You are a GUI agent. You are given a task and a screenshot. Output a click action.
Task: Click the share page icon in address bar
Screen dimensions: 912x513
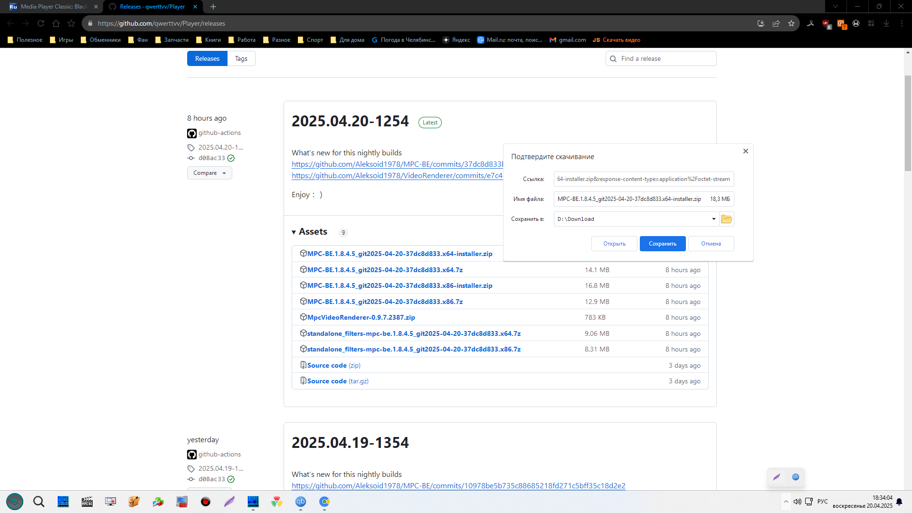(776, 23)
